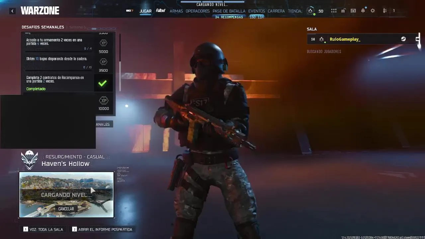Open the grid apps menu icon

click(x=334, y=11)
